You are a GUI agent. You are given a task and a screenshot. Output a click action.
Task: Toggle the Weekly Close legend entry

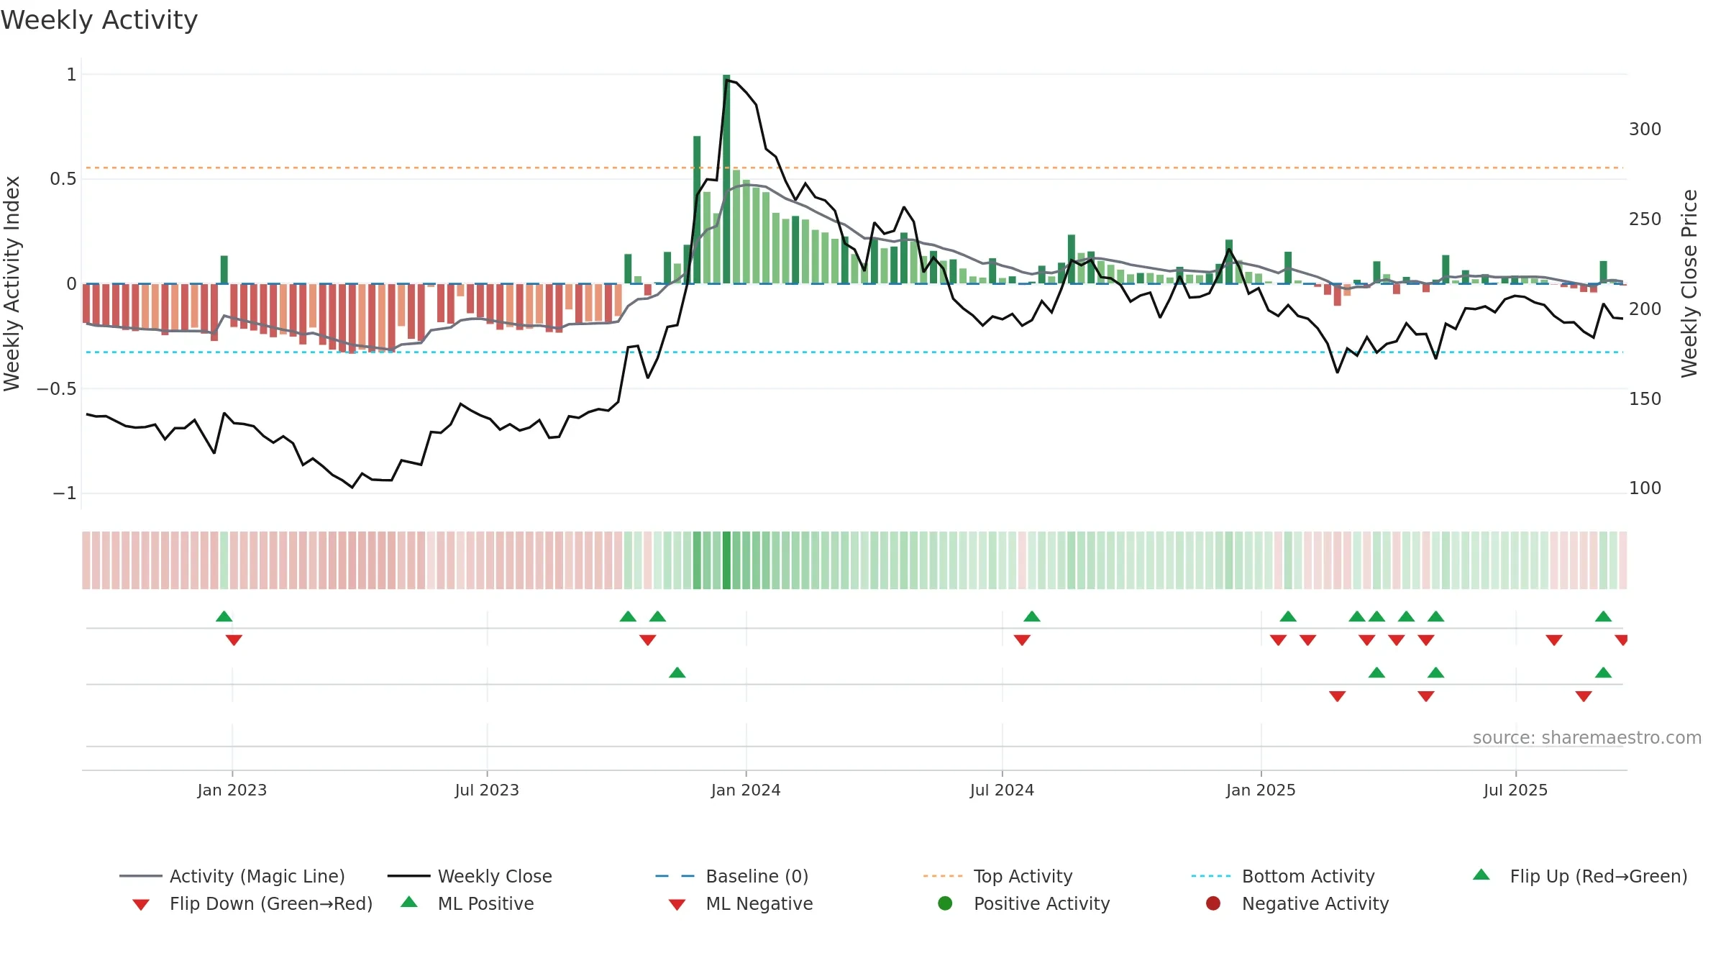pos(470,876)
